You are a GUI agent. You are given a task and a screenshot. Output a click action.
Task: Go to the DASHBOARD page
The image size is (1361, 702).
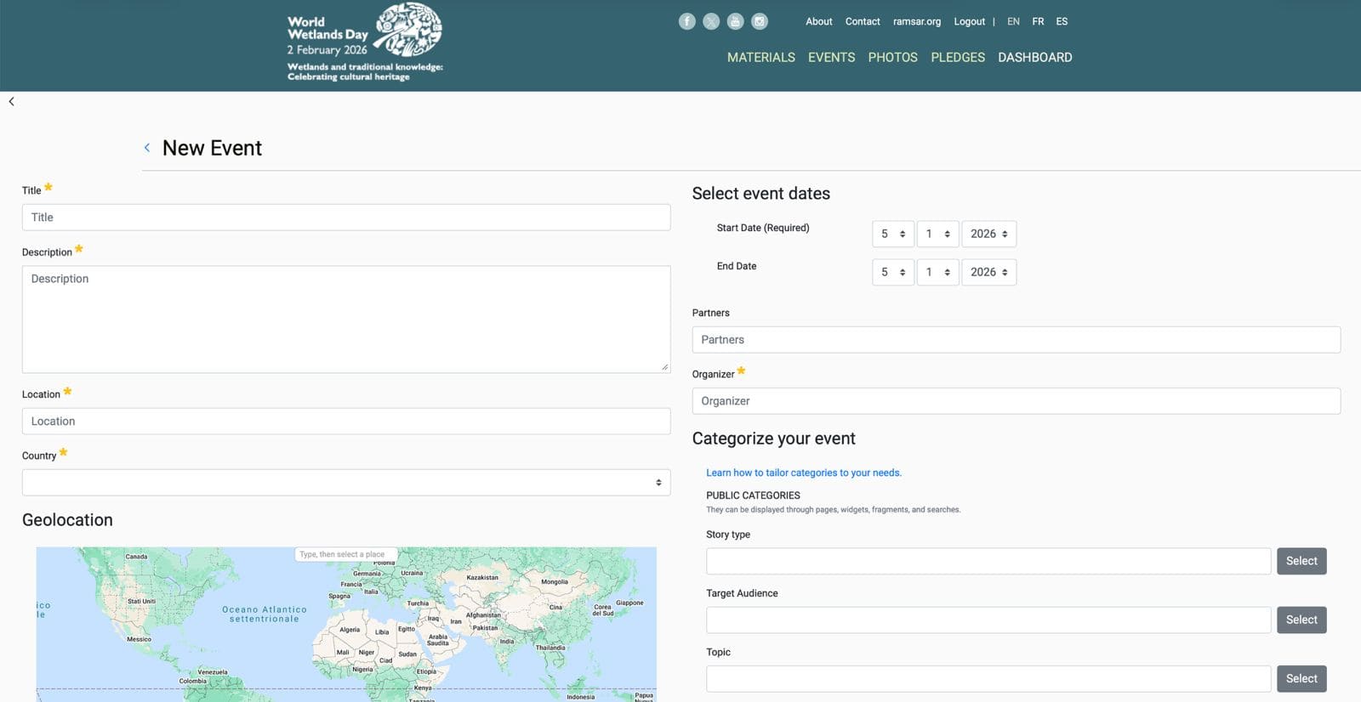[x=1034, y=57]
